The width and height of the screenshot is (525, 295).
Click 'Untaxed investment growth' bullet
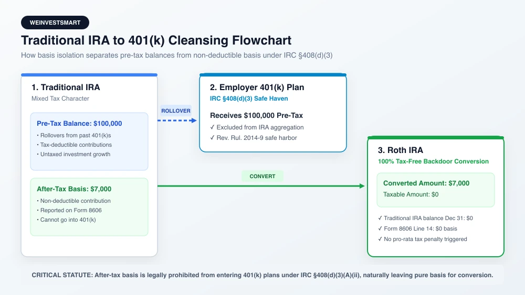pos(73,154)
